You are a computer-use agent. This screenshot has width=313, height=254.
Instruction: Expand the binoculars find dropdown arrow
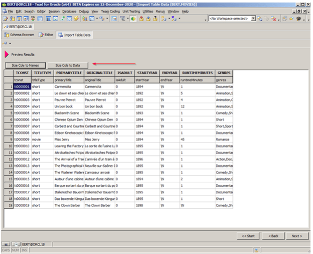click(x=128, y=19)
